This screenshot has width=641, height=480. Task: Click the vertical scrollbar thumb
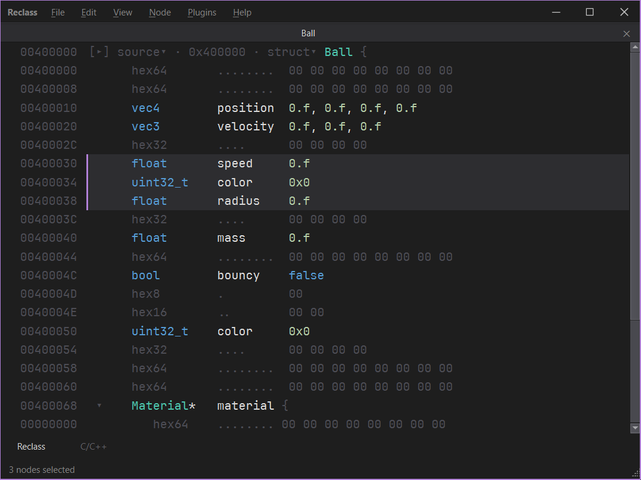pos(635,186)
